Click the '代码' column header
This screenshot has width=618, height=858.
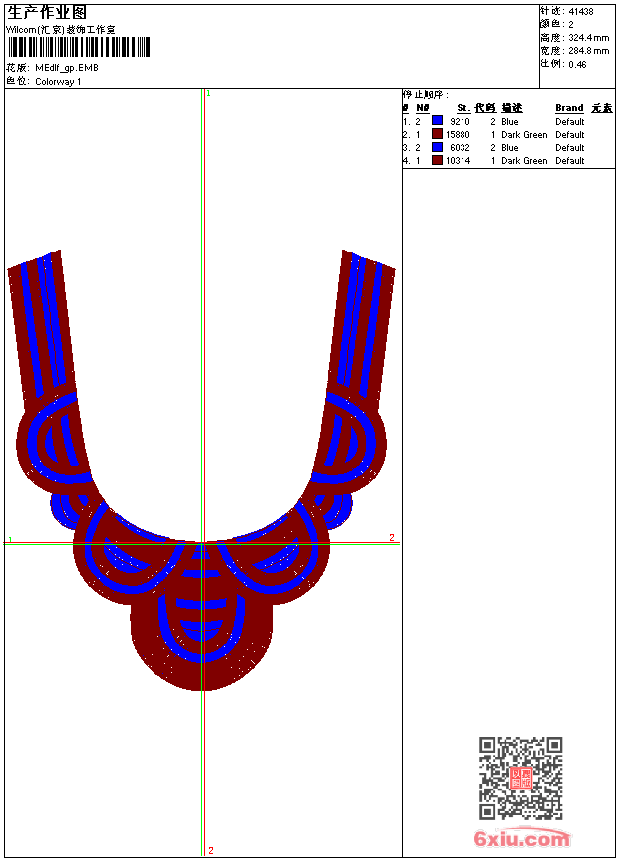click(485, 108)
